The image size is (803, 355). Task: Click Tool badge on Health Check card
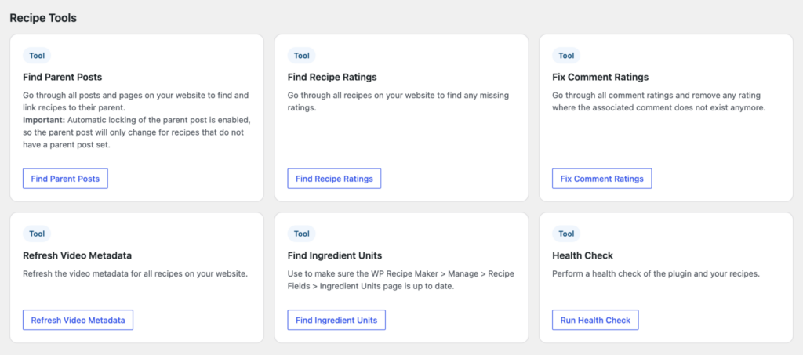566,234
